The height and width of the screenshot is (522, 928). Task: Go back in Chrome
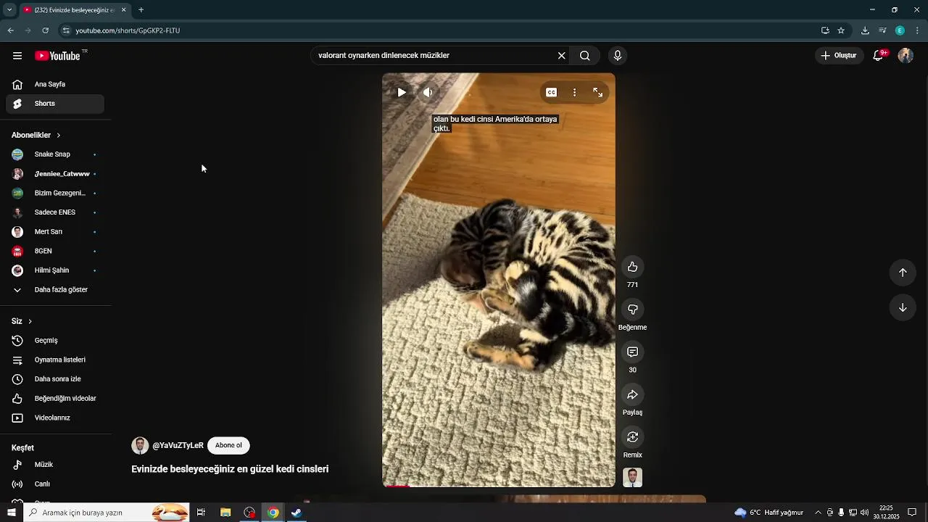point(10,30)
